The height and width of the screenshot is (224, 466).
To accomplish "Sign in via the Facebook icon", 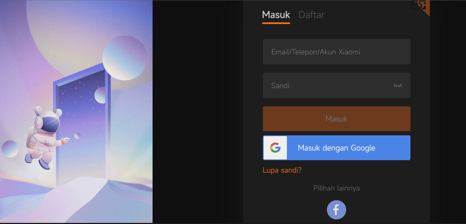I will (336, 210).
